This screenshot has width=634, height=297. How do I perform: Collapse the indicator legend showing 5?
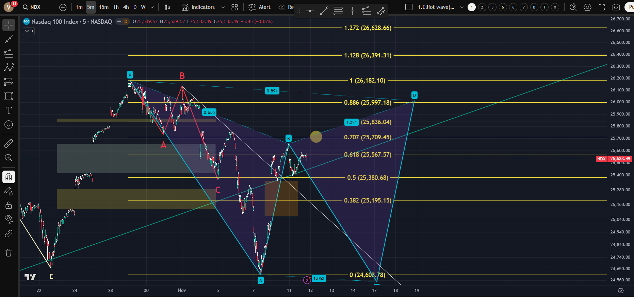tap(29, 31)
